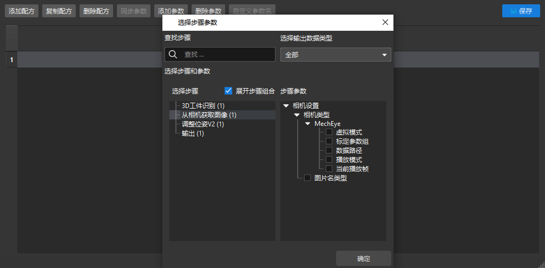This screenshot has height=268, width=545.
Task: Close the 选择步骤参数 dialog
Action: (x=385, y=23)
